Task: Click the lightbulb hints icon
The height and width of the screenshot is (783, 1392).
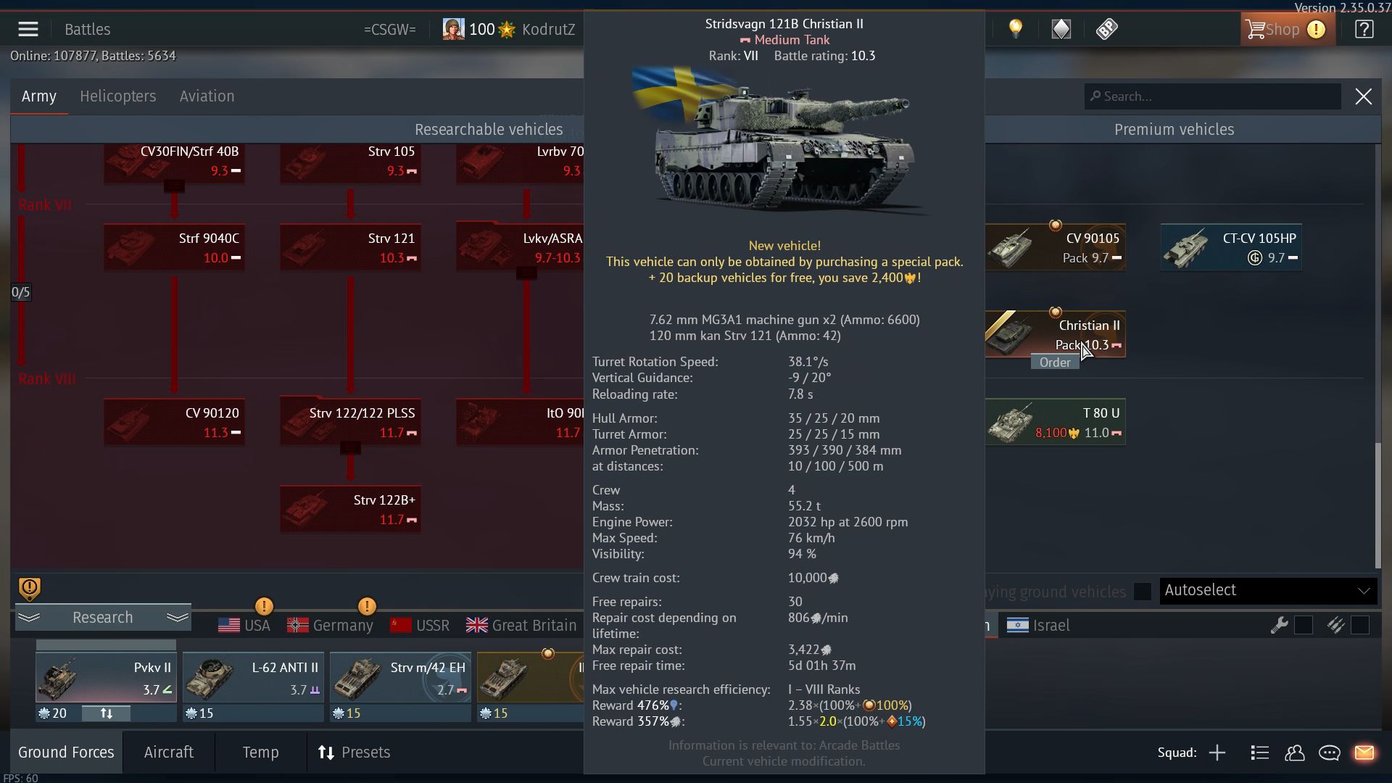Action: 1016,29
